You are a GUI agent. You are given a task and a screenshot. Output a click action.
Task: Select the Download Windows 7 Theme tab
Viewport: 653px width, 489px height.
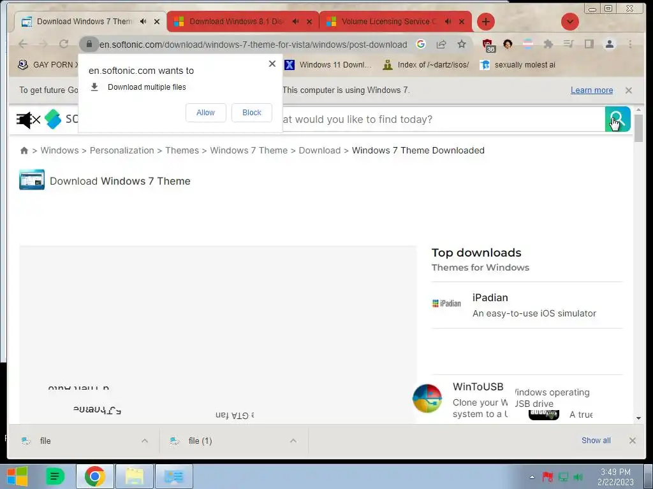pos(84,22)
